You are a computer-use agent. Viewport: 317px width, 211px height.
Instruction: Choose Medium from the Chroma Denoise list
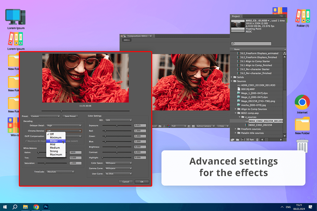(x=56, y=148)
